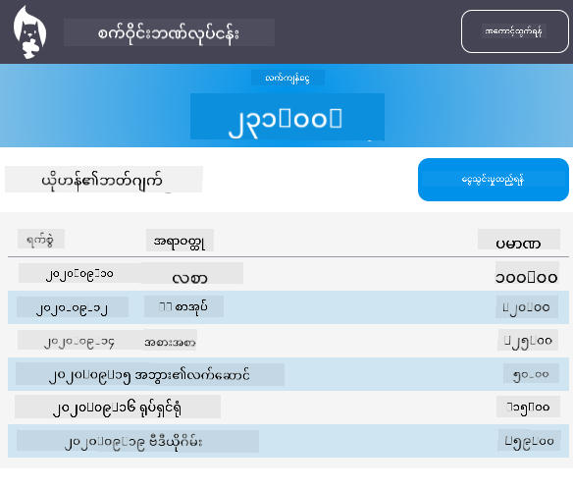
Task: Click the squirrel logo icon
Action: click(30, 32)
